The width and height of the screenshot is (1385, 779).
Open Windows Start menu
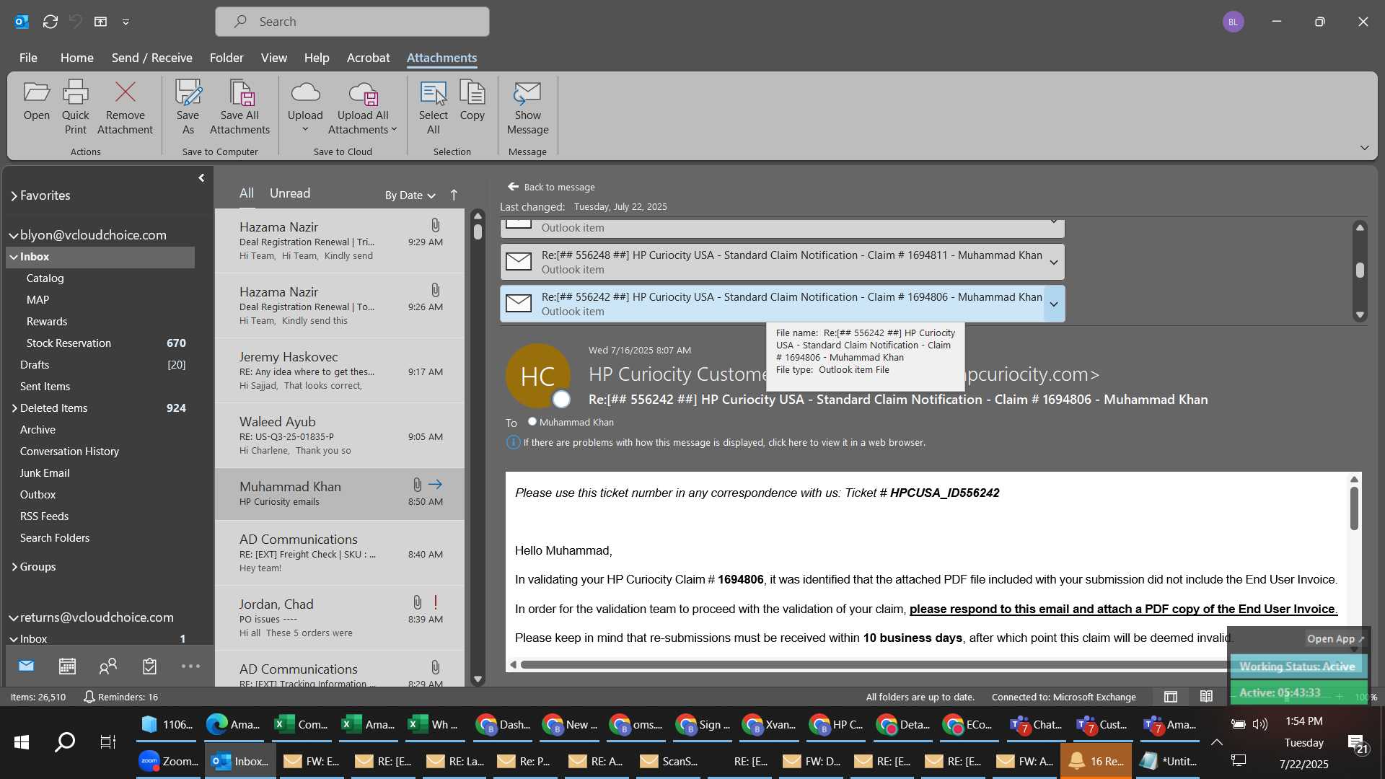(22, 741)
